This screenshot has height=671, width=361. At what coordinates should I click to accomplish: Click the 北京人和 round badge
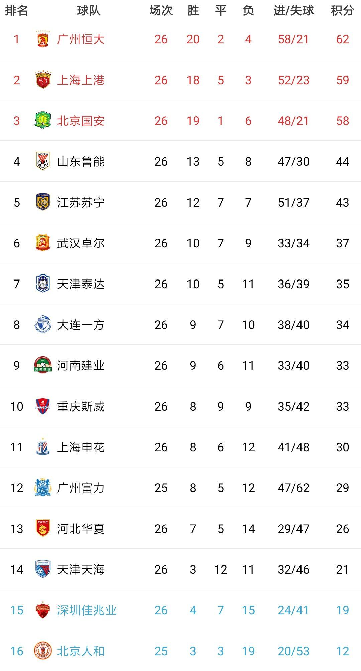coord(43,651)
